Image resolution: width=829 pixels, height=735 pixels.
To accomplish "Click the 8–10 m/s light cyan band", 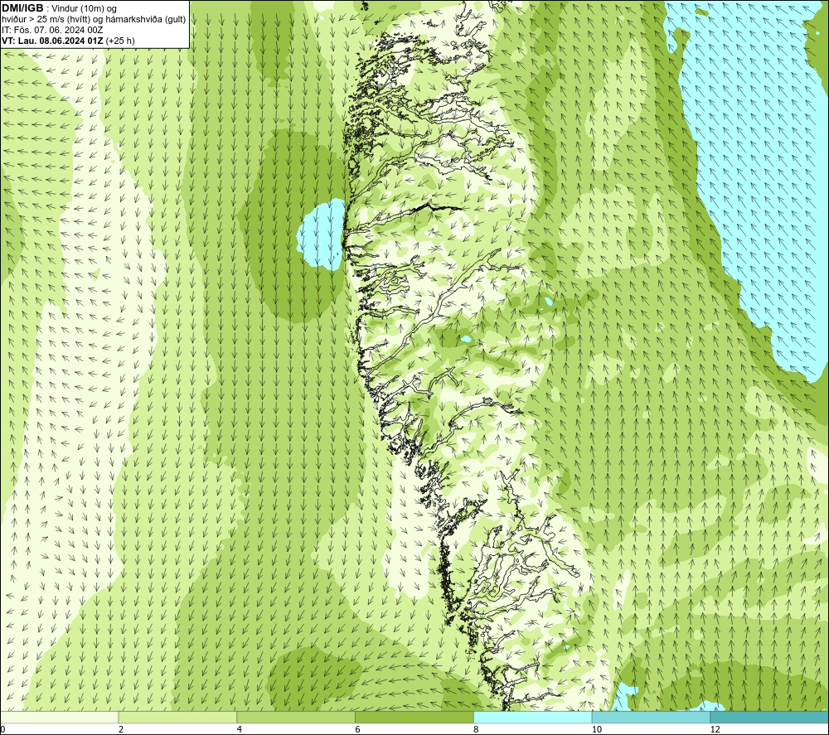I will 533,717.
